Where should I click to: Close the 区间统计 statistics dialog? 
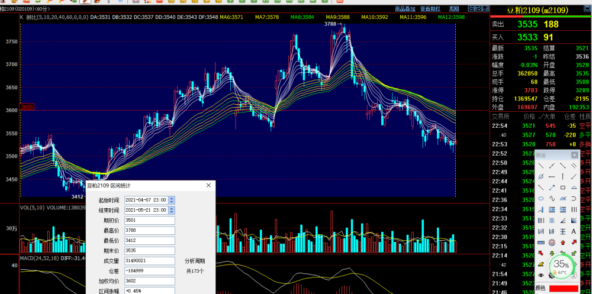point(208,185)
